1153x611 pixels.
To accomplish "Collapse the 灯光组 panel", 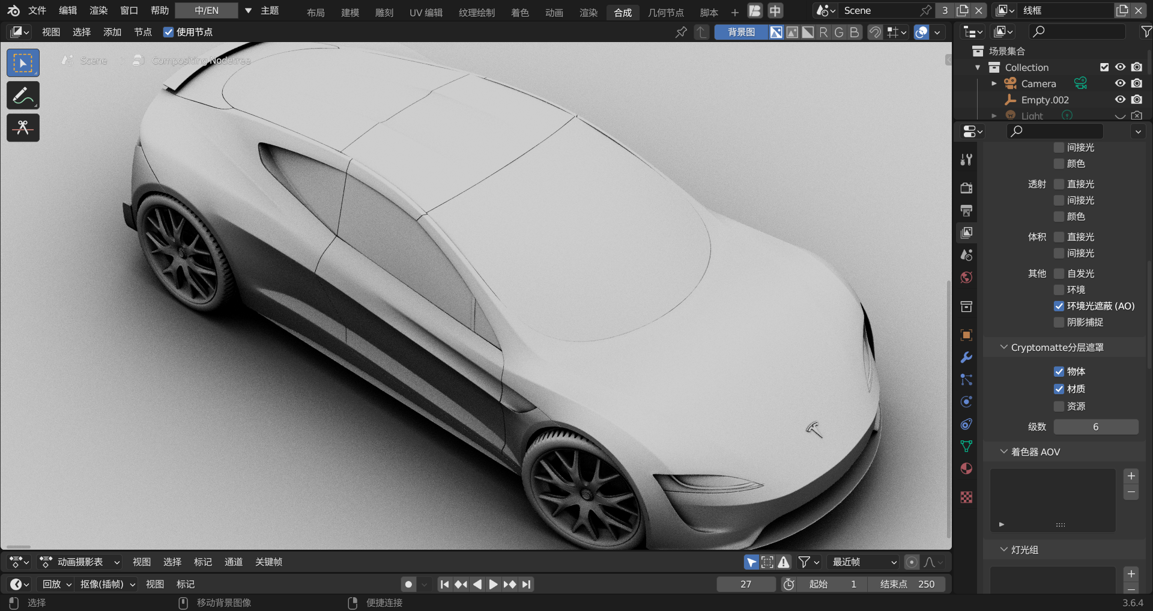I will tap(1003, 550).
